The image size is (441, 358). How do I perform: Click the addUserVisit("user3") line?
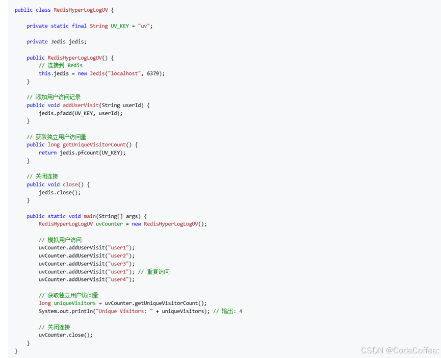(87, 264)
